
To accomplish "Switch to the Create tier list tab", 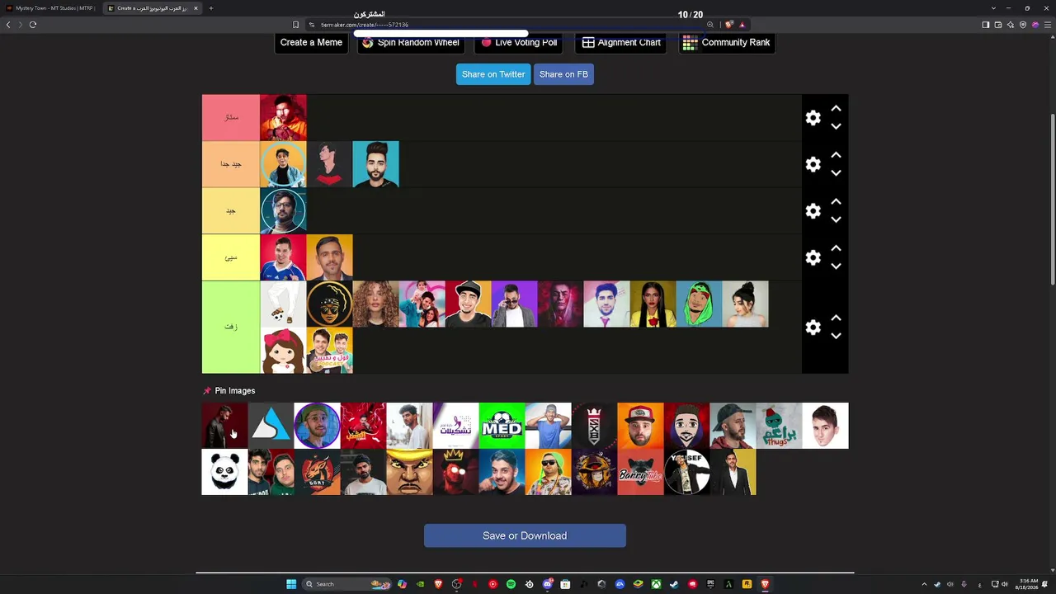I will [153, 8].
